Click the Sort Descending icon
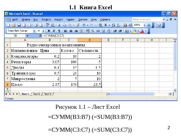The width and height of the screenshot is (181, 136). click(x=119, y=25)
